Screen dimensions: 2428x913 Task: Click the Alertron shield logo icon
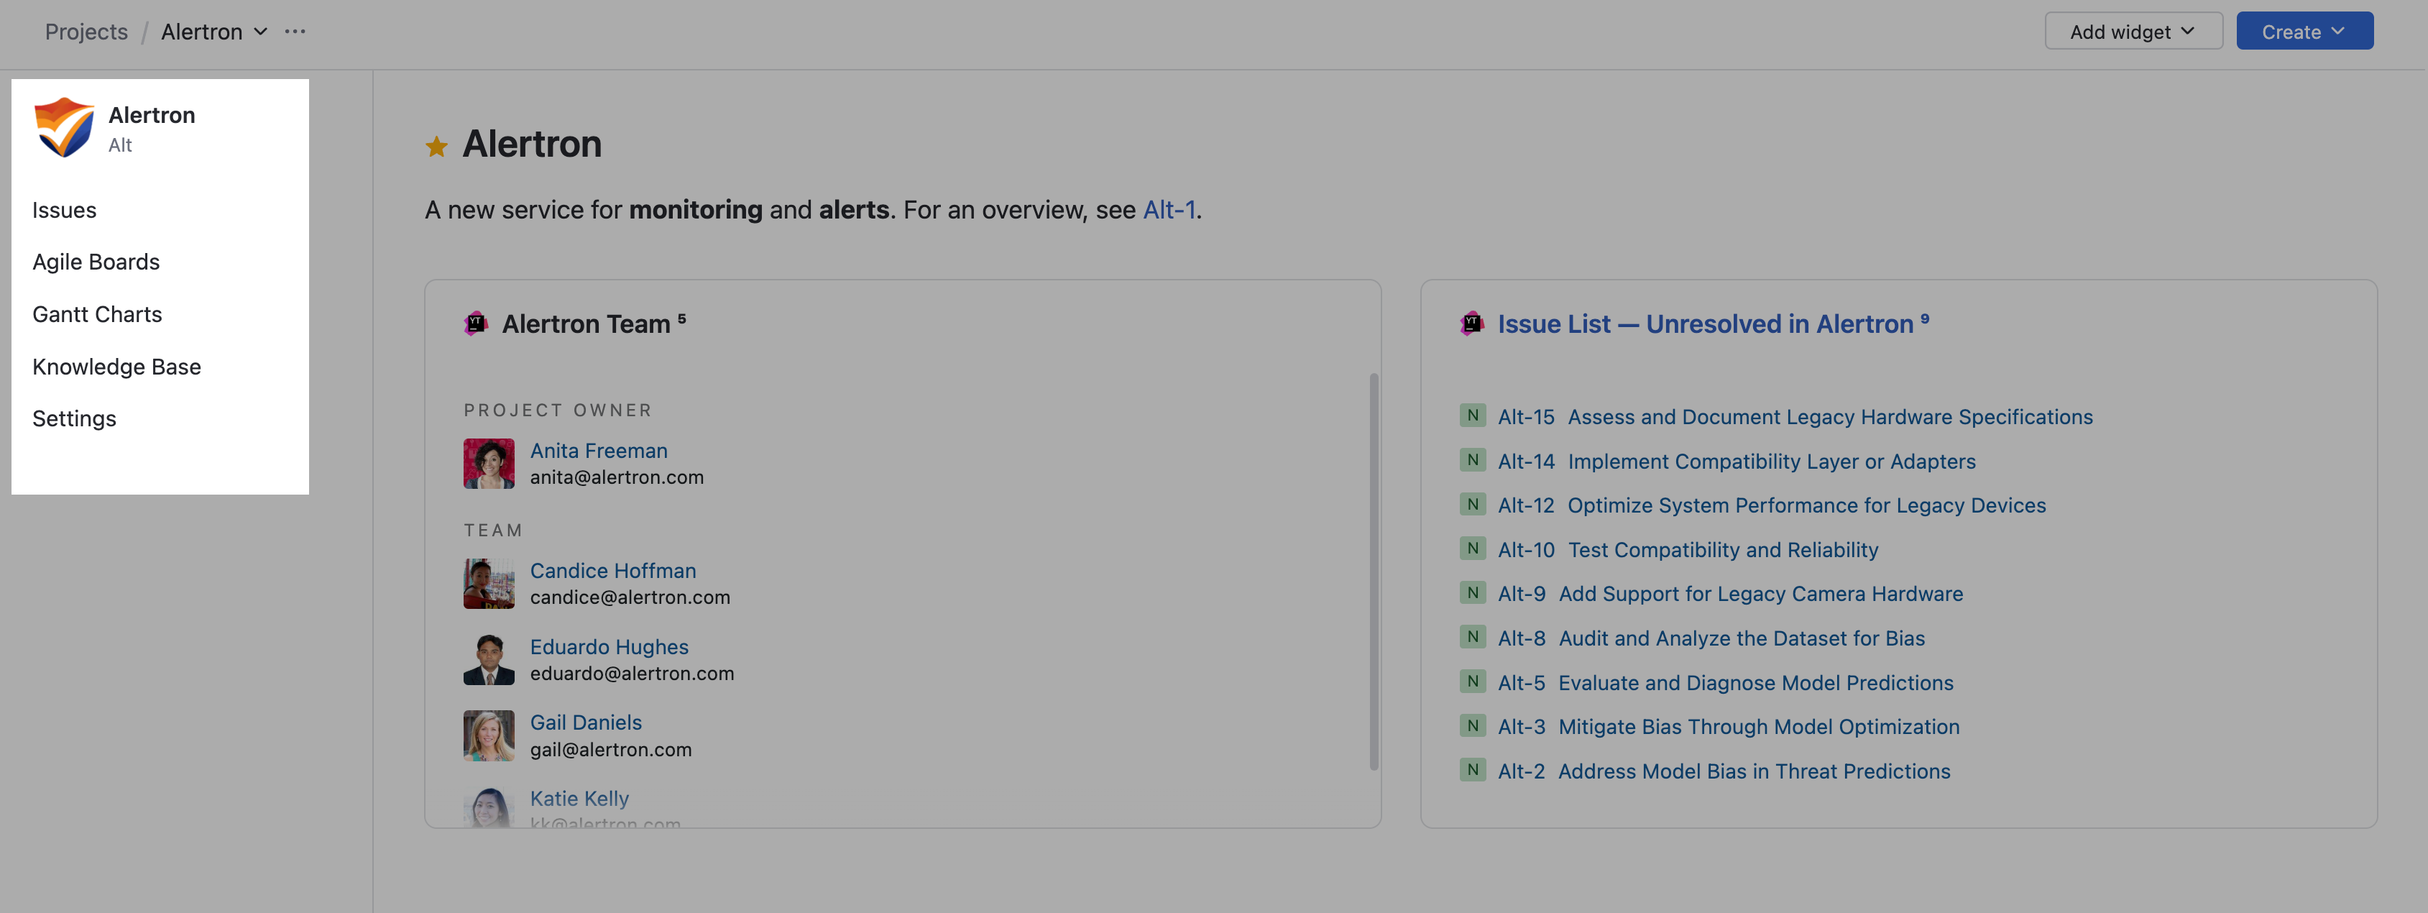[x=64, y=127]
